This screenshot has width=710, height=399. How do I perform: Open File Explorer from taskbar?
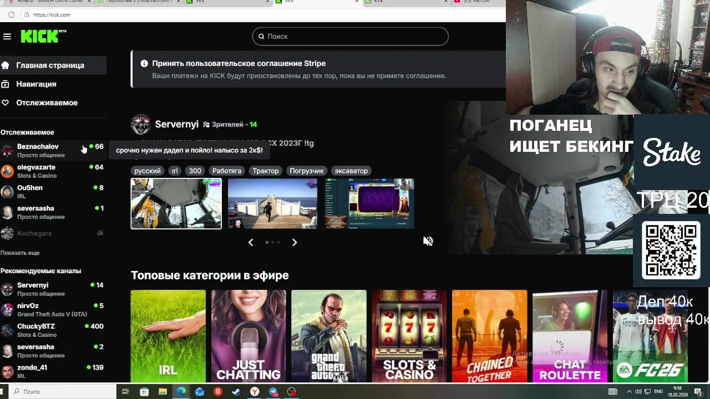pyautogui.click(x=163, y=392)
